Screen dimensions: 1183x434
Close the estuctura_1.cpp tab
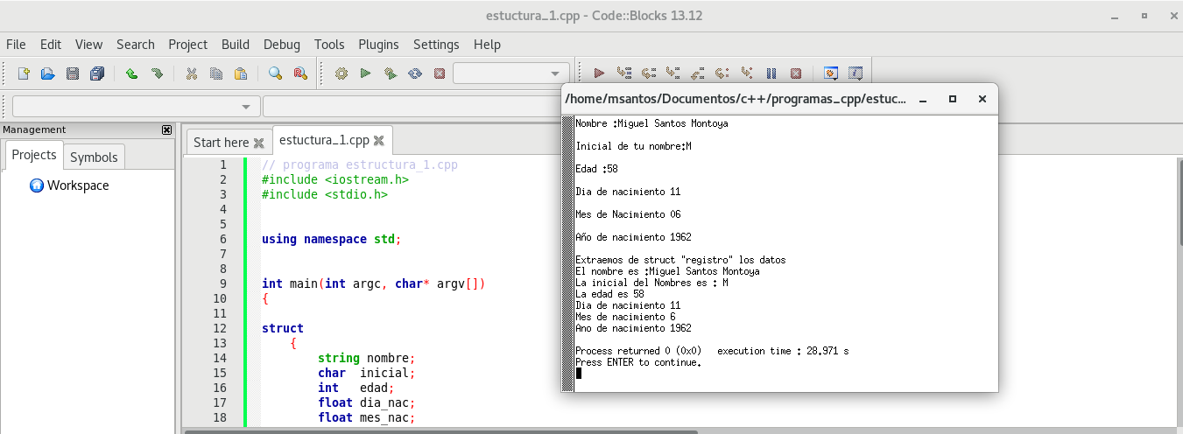click(x=378, y=140)
